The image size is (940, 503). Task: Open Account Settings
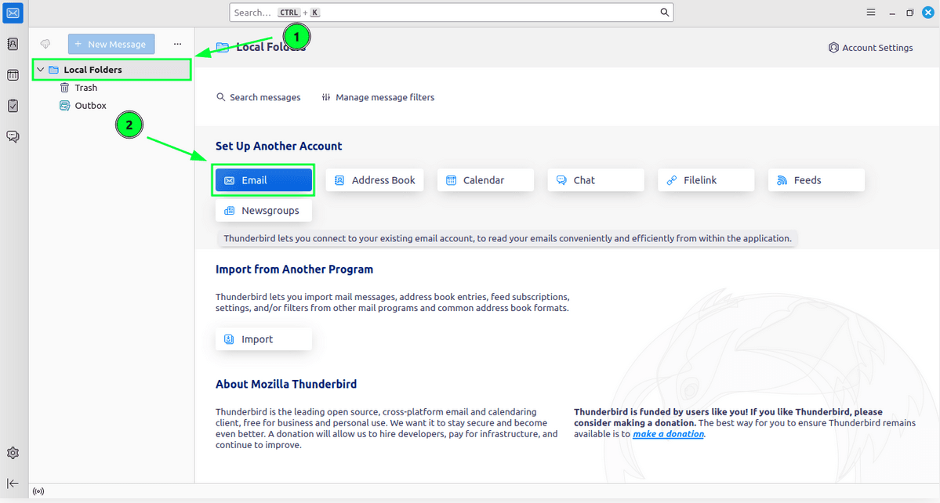click(871, 48)
